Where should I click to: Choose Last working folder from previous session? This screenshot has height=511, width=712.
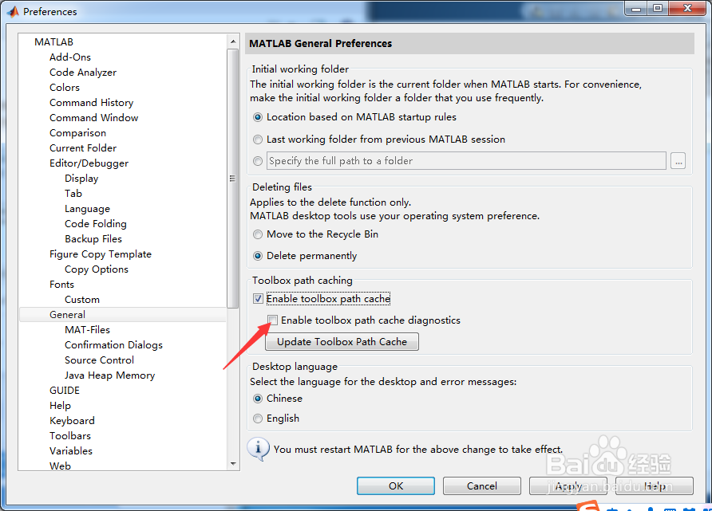pos(258,140)
